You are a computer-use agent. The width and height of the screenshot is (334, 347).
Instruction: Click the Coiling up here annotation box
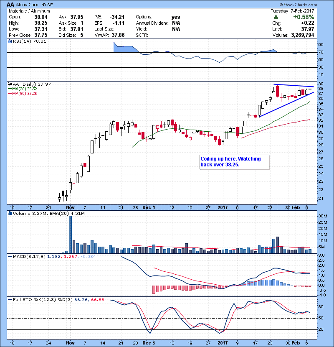coord(234,162)
